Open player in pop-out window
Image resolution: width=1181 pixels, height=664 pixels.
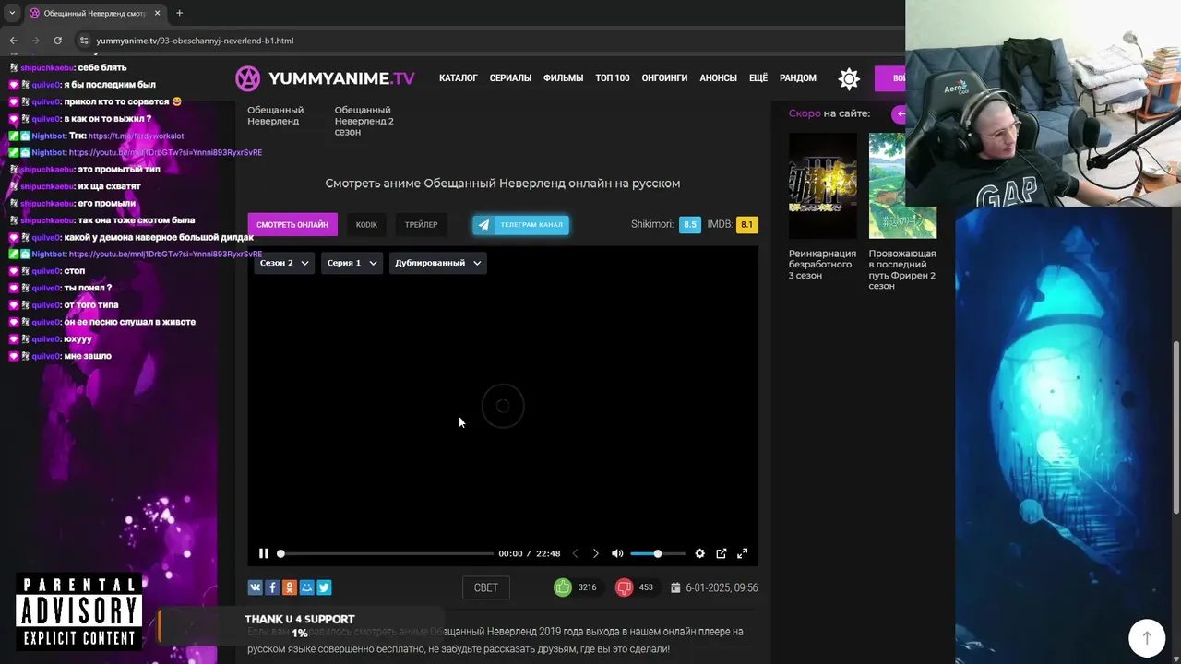coord(722,553)
